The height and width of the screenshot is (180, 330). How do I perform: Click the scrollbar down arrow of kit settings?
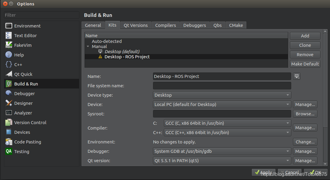(325, 164)
